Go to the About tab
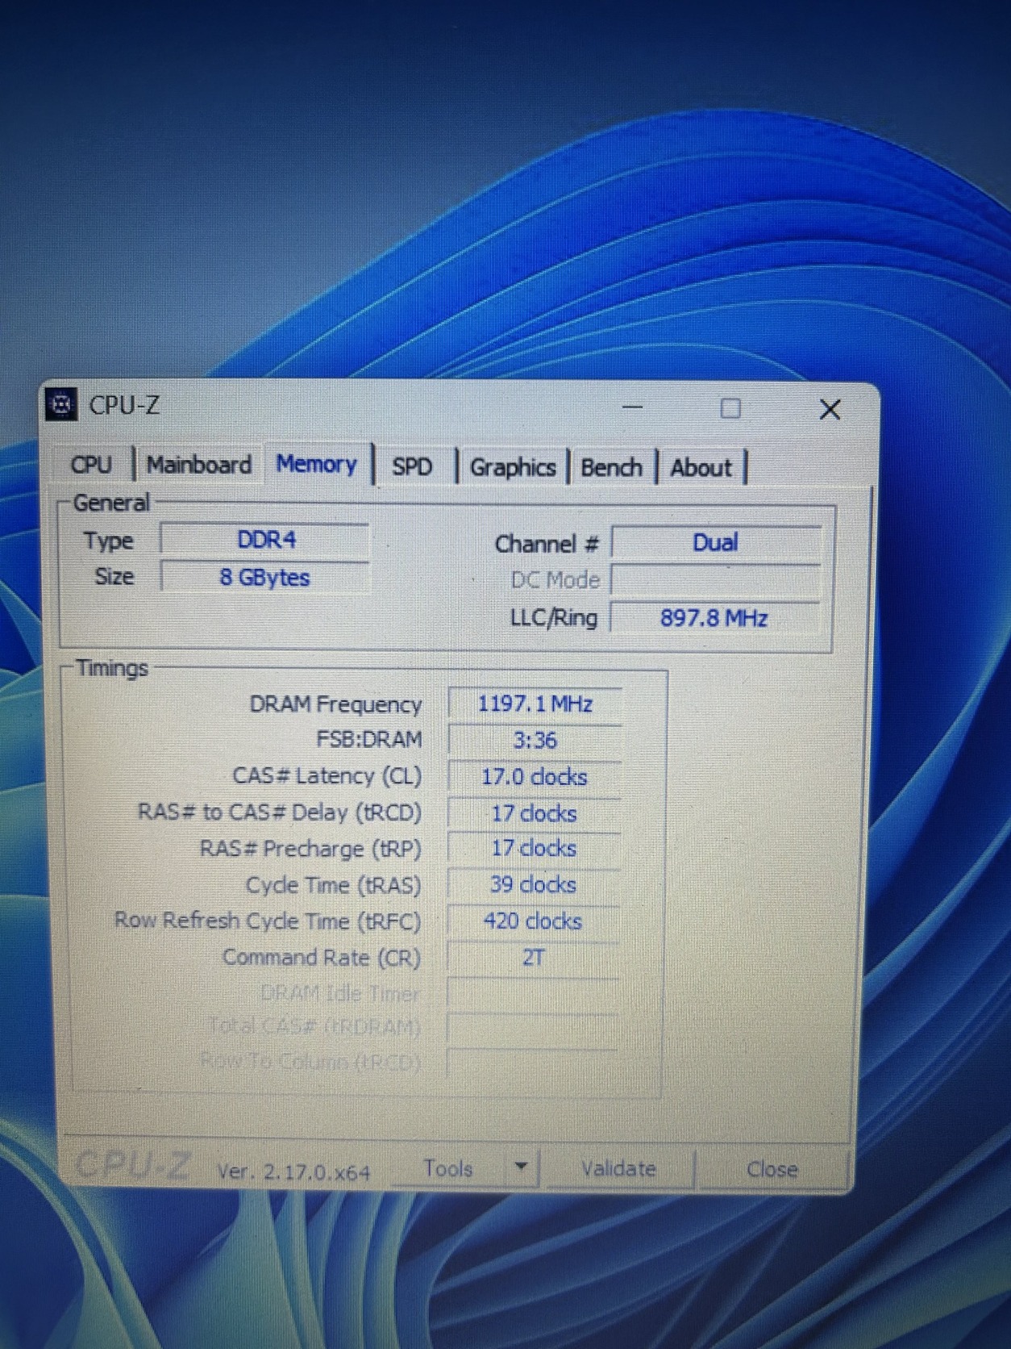The height and width of the screenshot is (1349, 1011). pyautogui.click(x=701, y=468)
